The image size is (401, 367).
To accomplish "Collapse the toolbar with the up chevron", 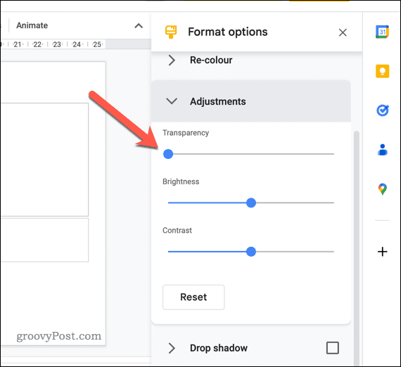I will tap(139, 25).
